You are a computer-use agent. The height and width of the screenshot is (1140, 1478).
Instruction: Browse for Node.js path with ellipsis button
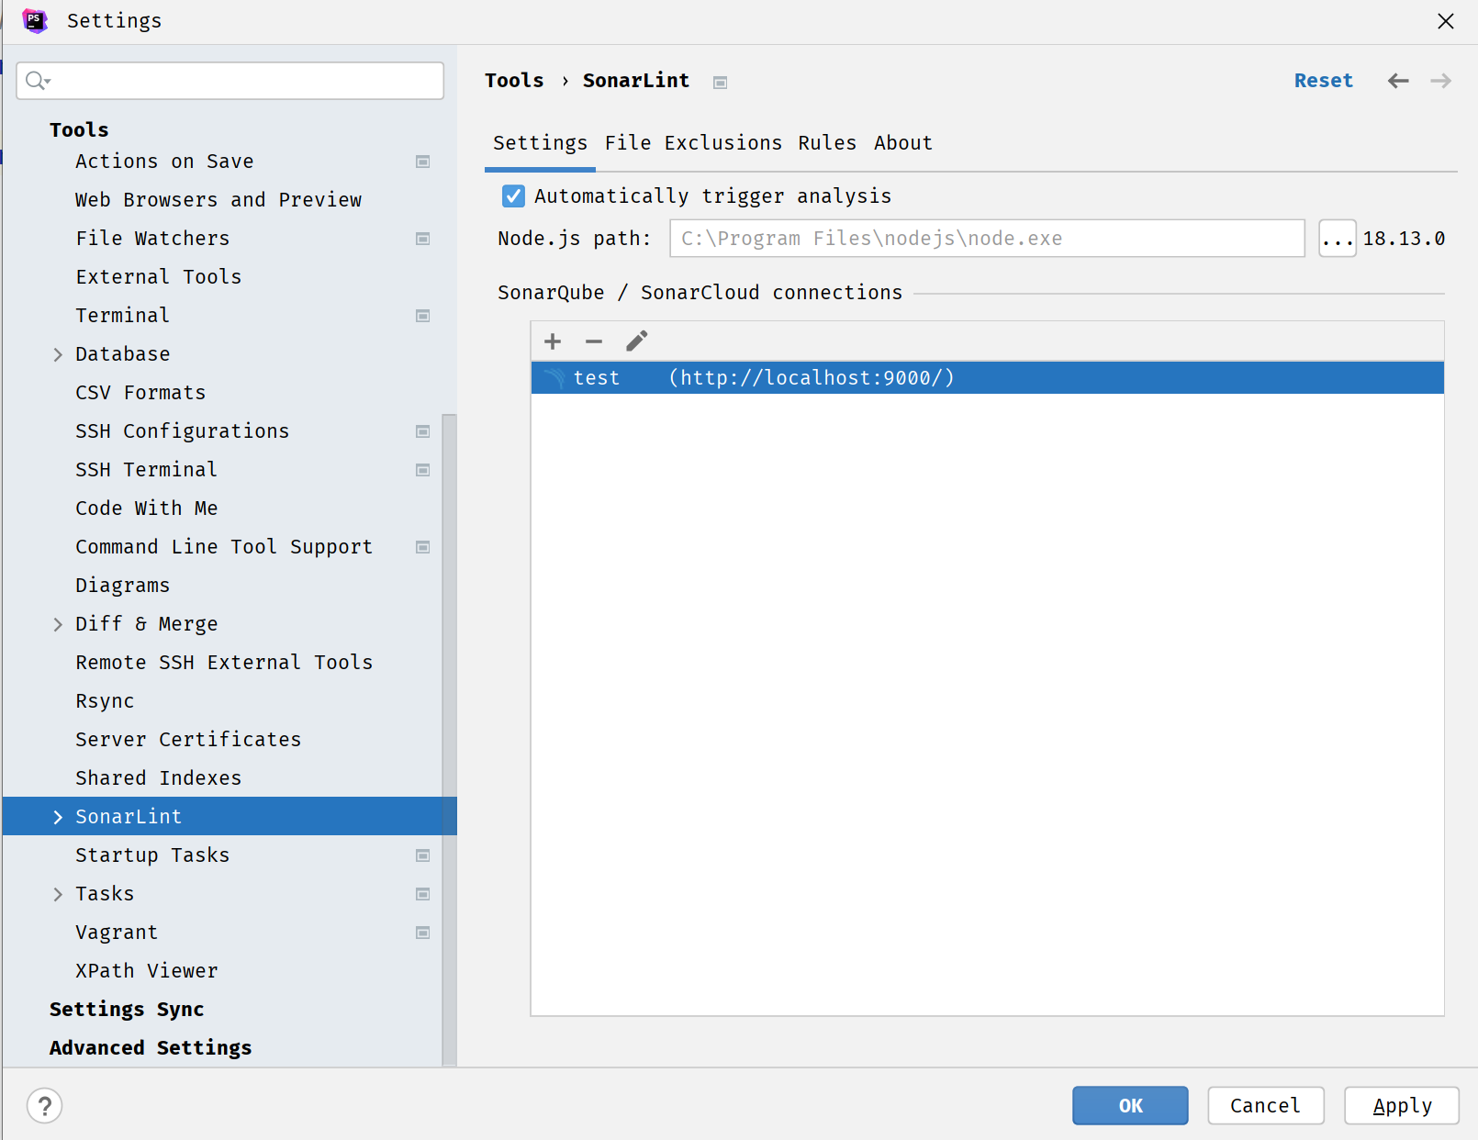pos(1337,239)
